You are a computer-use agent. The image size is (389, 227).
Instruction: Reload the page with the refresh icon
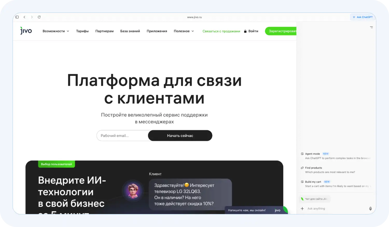(39, 17)
